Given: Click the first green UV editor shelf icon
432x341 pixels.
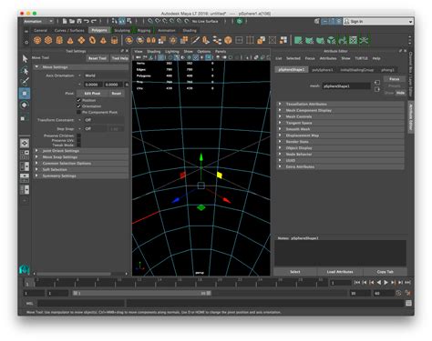Looking at the screenshot, I should [298, 40].
